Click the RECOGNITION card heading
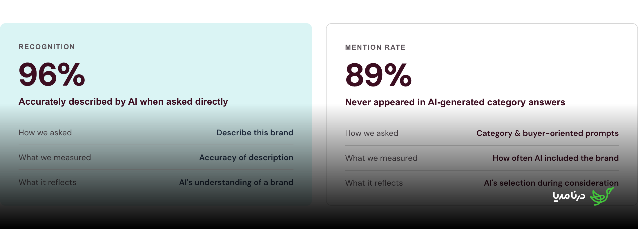 point(47,47)
